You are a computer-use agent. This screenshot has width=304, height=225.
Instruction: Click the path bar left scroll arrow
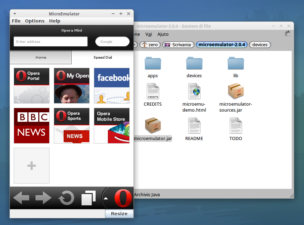pos(135,45)
